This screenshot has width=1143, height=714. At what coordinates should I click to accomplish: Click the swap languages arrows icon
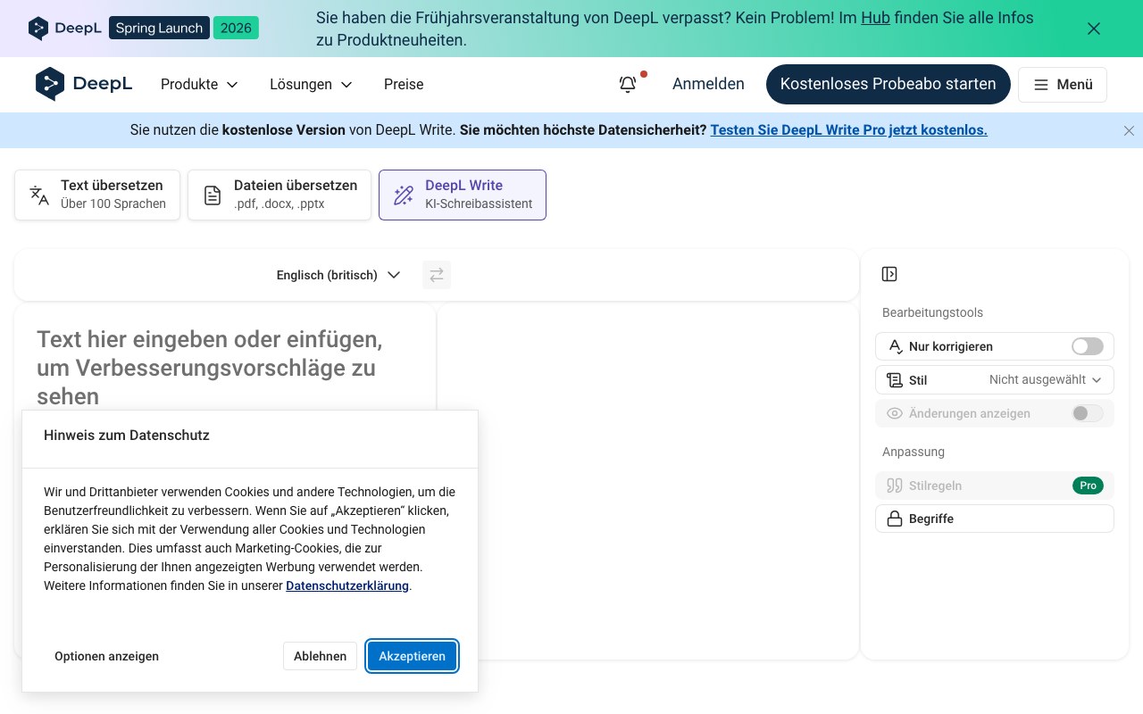[x=437, y=275]
